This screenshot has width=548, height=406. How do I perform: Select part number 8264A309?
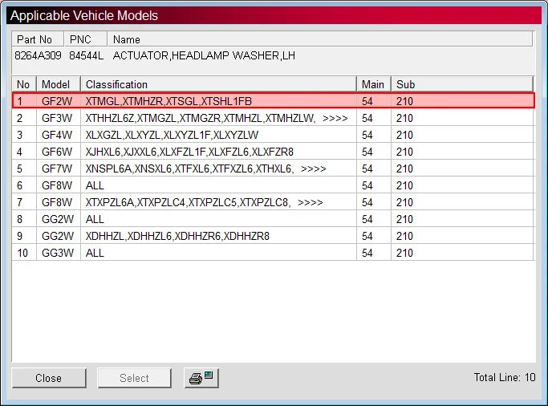[x=38, y=55]
